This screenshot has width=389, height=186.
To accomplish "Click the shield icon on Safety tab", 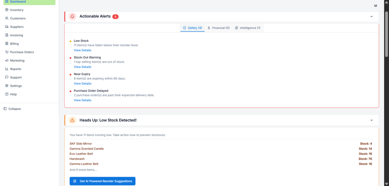I will 184,28.
